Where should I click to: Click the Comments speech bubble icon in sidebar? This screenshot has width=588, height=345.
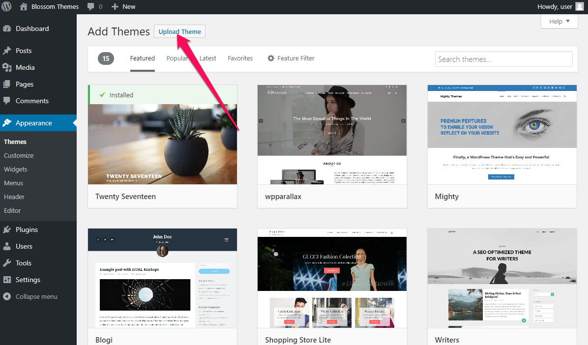click(7, 100)
